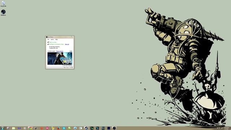Click the pause/skip buttons beside current game

[71, 51]
